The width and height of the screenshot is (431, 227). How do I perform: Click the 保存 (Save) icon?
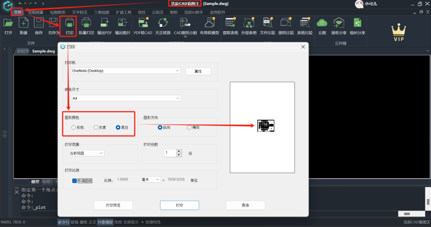coord(39,23)
